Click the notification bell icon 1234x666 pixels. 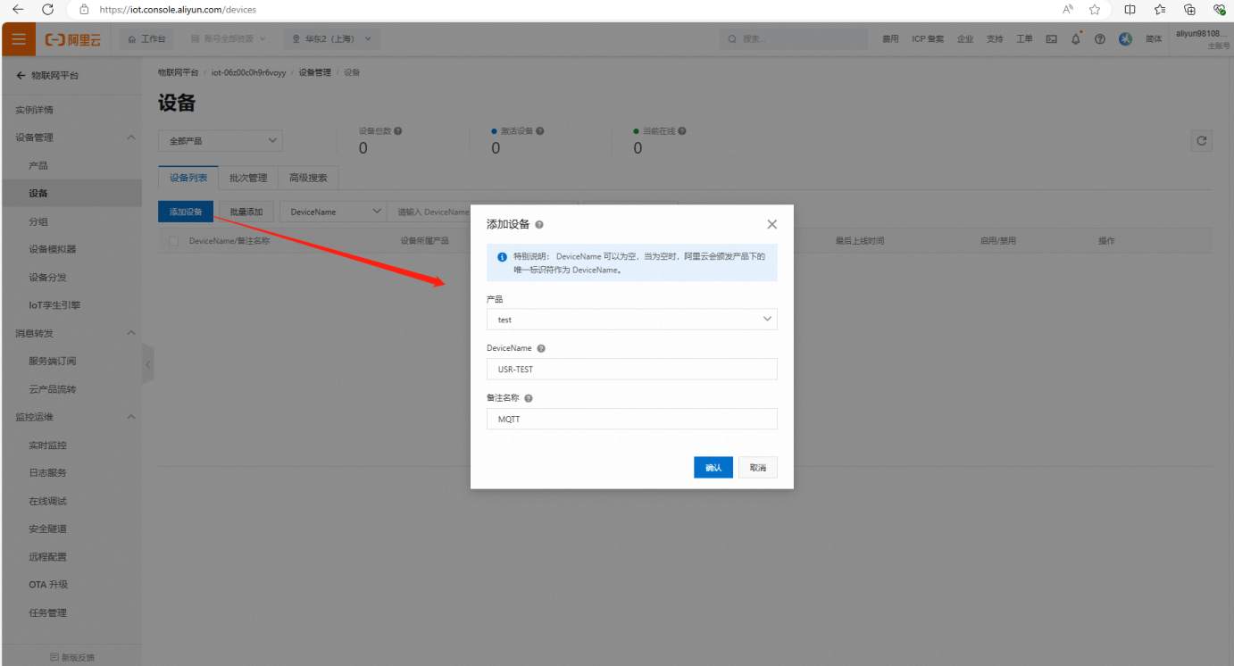tap(1076, 38)
